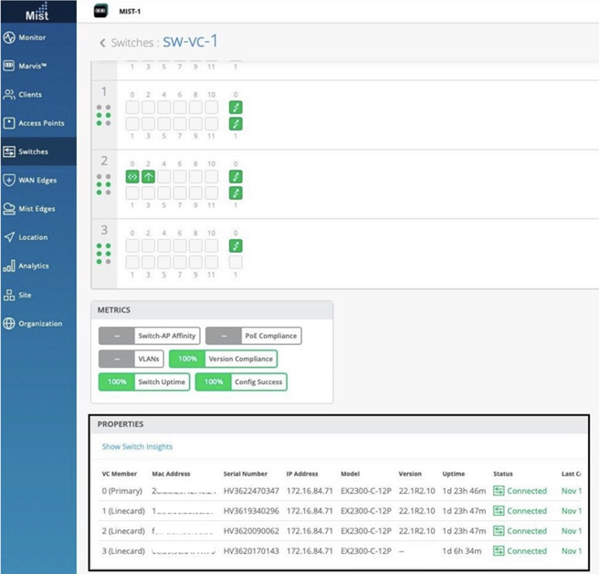Viewport: 599px width, 574px height.
Task: Select member 2 uplink port 1
Action: pyautogui.click(x=236, y=193)
